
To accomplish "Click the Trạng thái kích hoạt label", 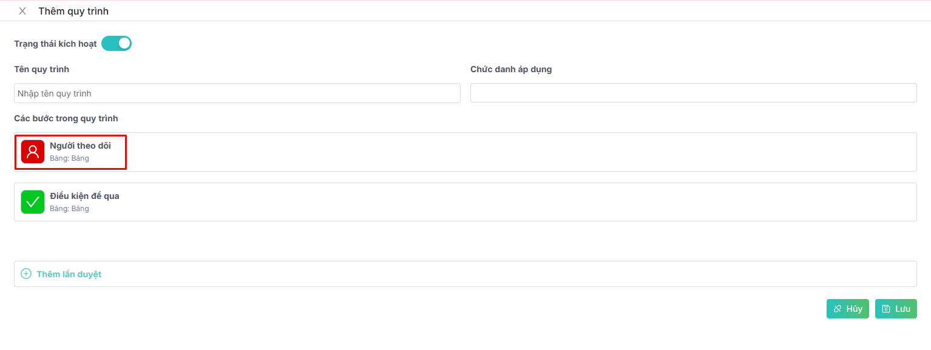I will point(55,44).
